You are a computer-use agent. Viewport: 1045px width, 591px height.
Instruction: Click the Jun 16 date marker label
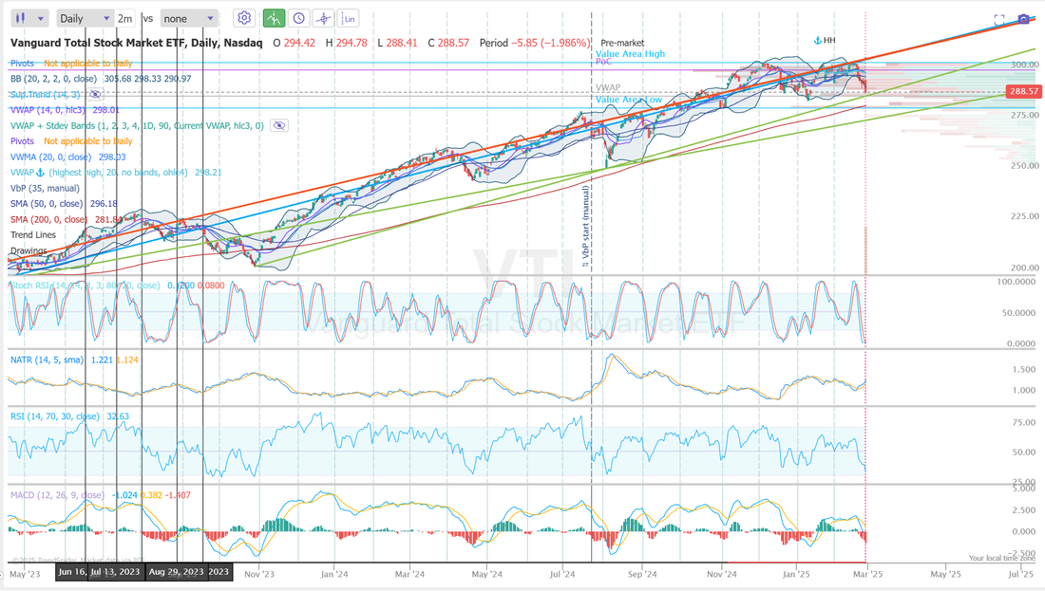[x=72, y=572]
